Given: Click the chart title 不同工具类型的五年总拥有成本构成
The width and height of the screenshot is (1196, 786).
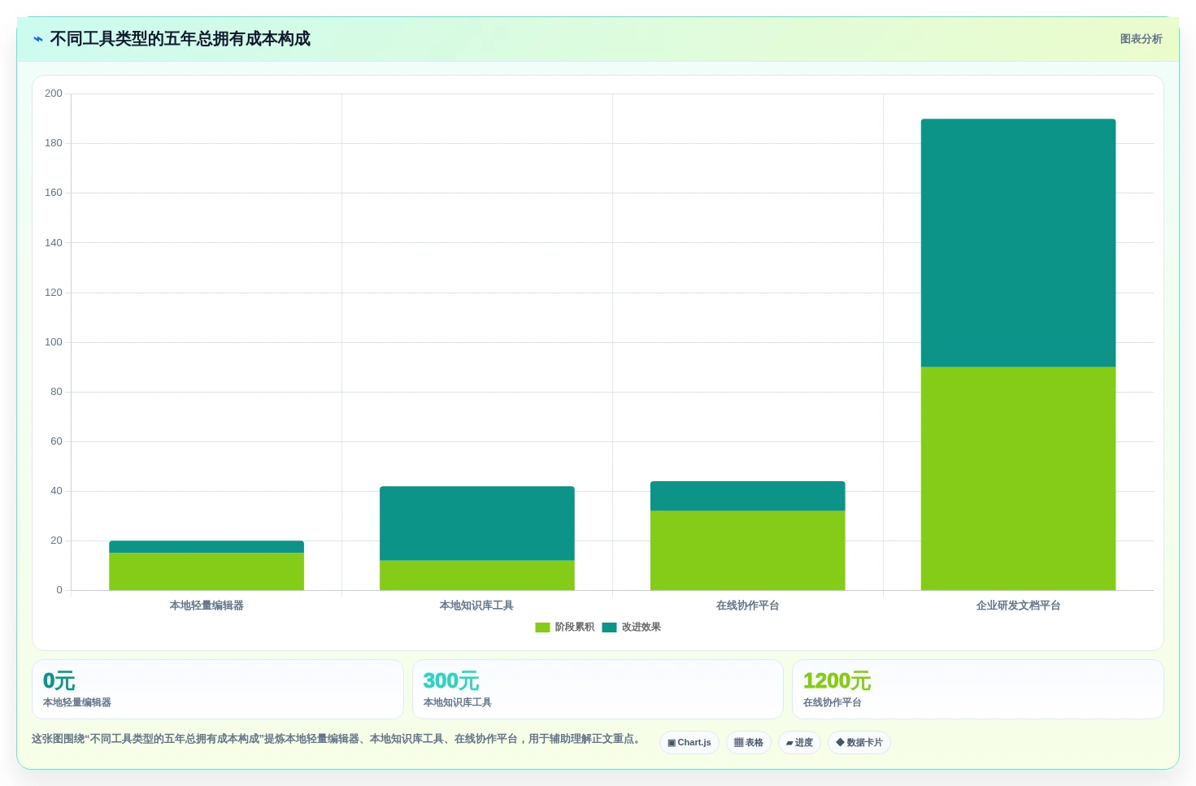Looking at the screenshot, I should 180,39.
